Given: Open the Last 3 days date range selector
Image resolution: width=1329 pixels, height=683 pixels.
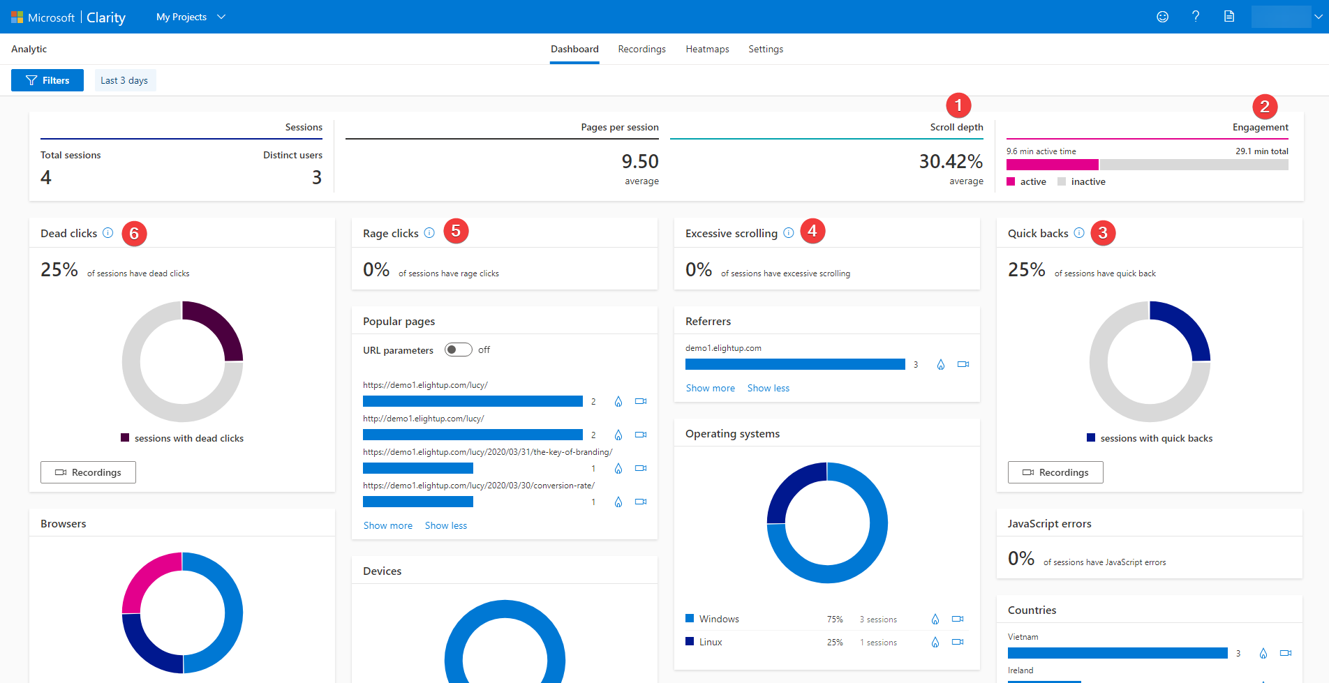Looking at the screenshot, I should (125, 80).
